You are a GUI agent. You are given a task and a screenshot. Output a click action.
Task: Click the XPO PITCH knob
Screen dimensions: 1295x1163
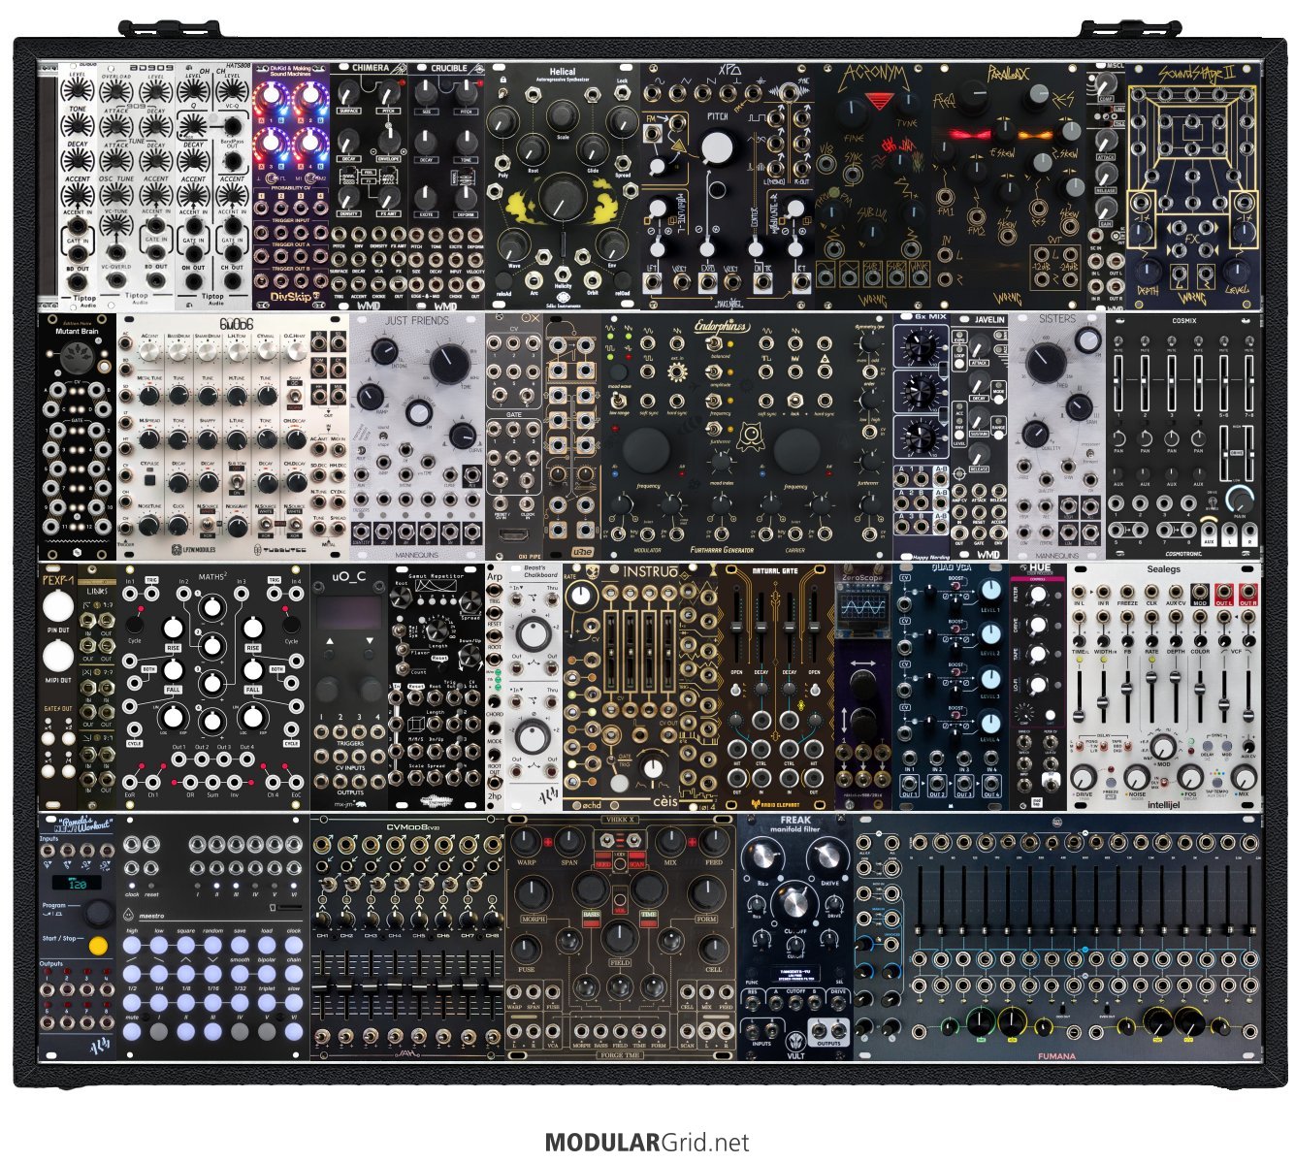click(717, 148)
